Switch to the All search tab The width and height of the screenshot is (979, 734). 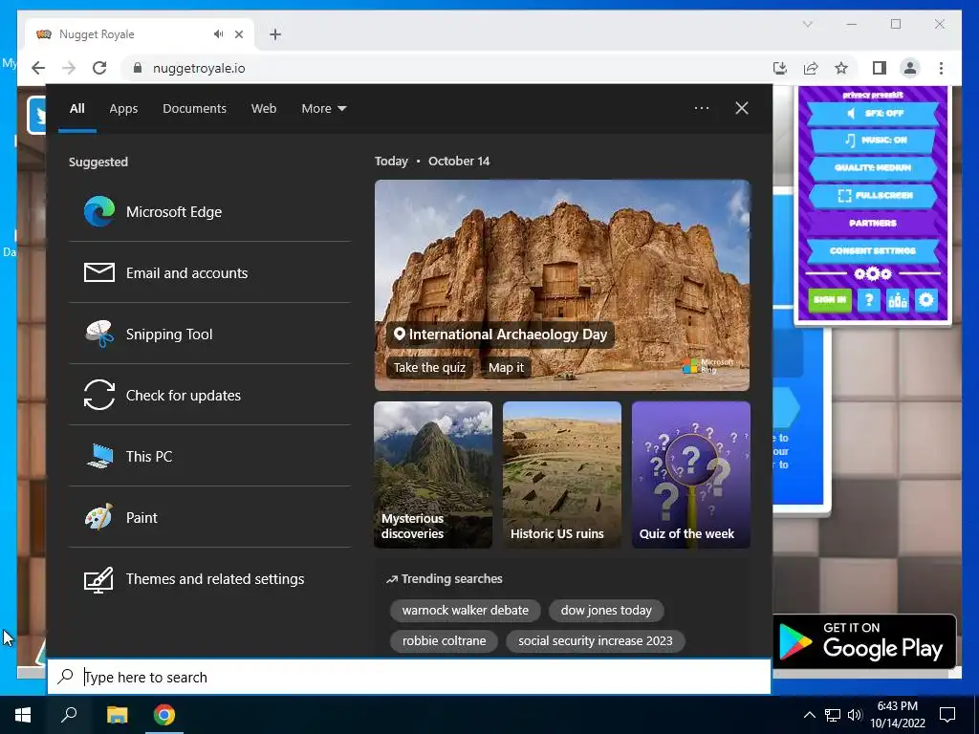point(76,109)
